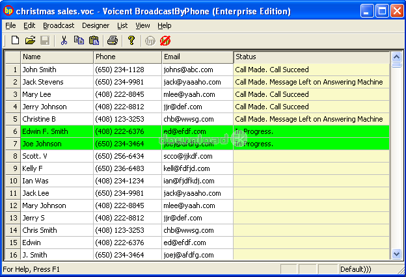Select the Christine B name cell
The width and height of the screenshot is (406, 277).
(x=57, y=119)
